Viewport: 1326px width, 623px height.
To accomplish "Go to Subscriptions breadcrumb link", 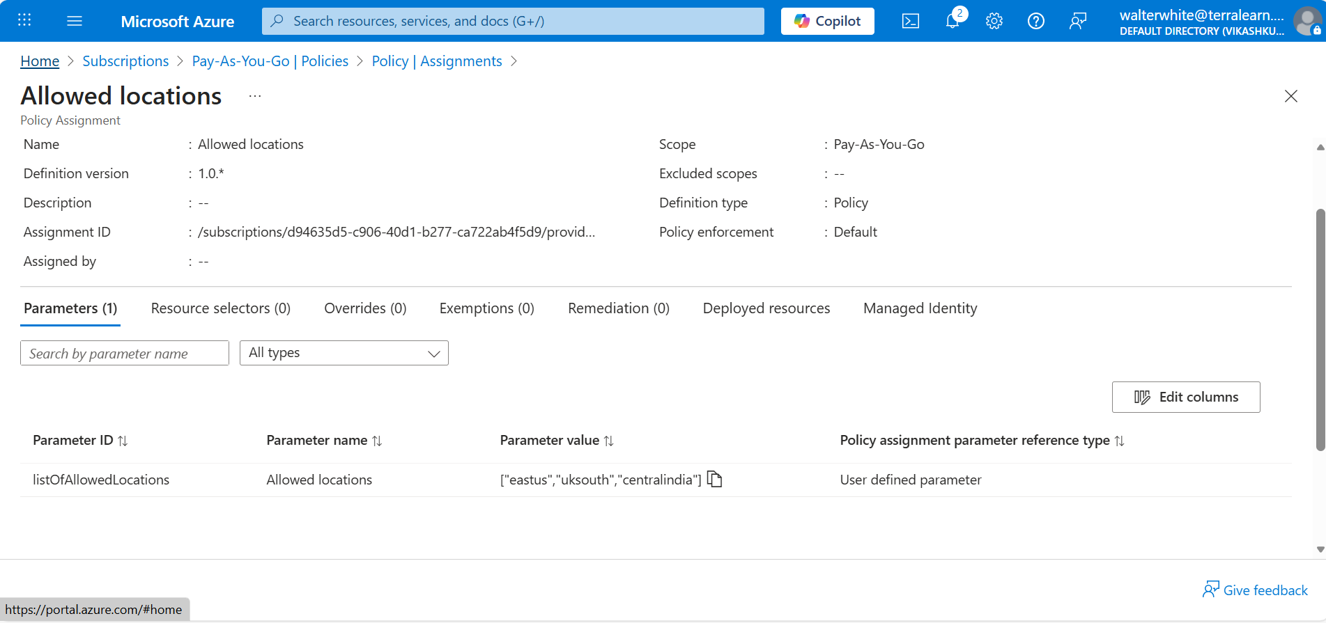I will [x=125, y=61].
